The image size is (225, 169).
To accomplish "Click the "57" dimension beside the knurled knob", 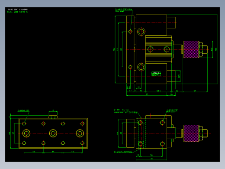I will point(195,91).
